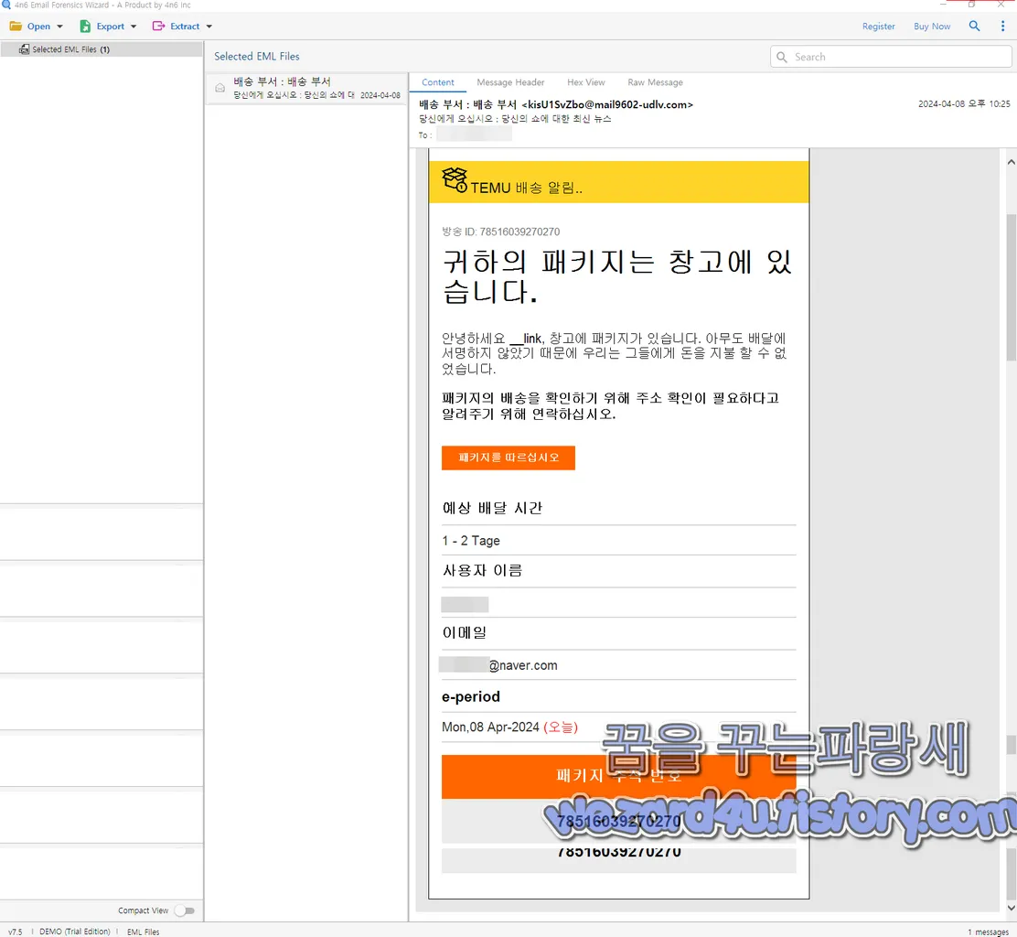
Task: Click the scroll down arrow of email preview
Action: coord(1012,908)
